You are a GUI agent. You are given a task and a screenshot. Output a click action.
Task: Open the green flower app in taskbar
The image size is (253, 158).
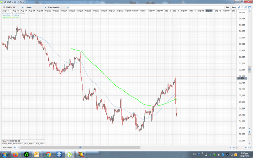[x=26, y=155]
